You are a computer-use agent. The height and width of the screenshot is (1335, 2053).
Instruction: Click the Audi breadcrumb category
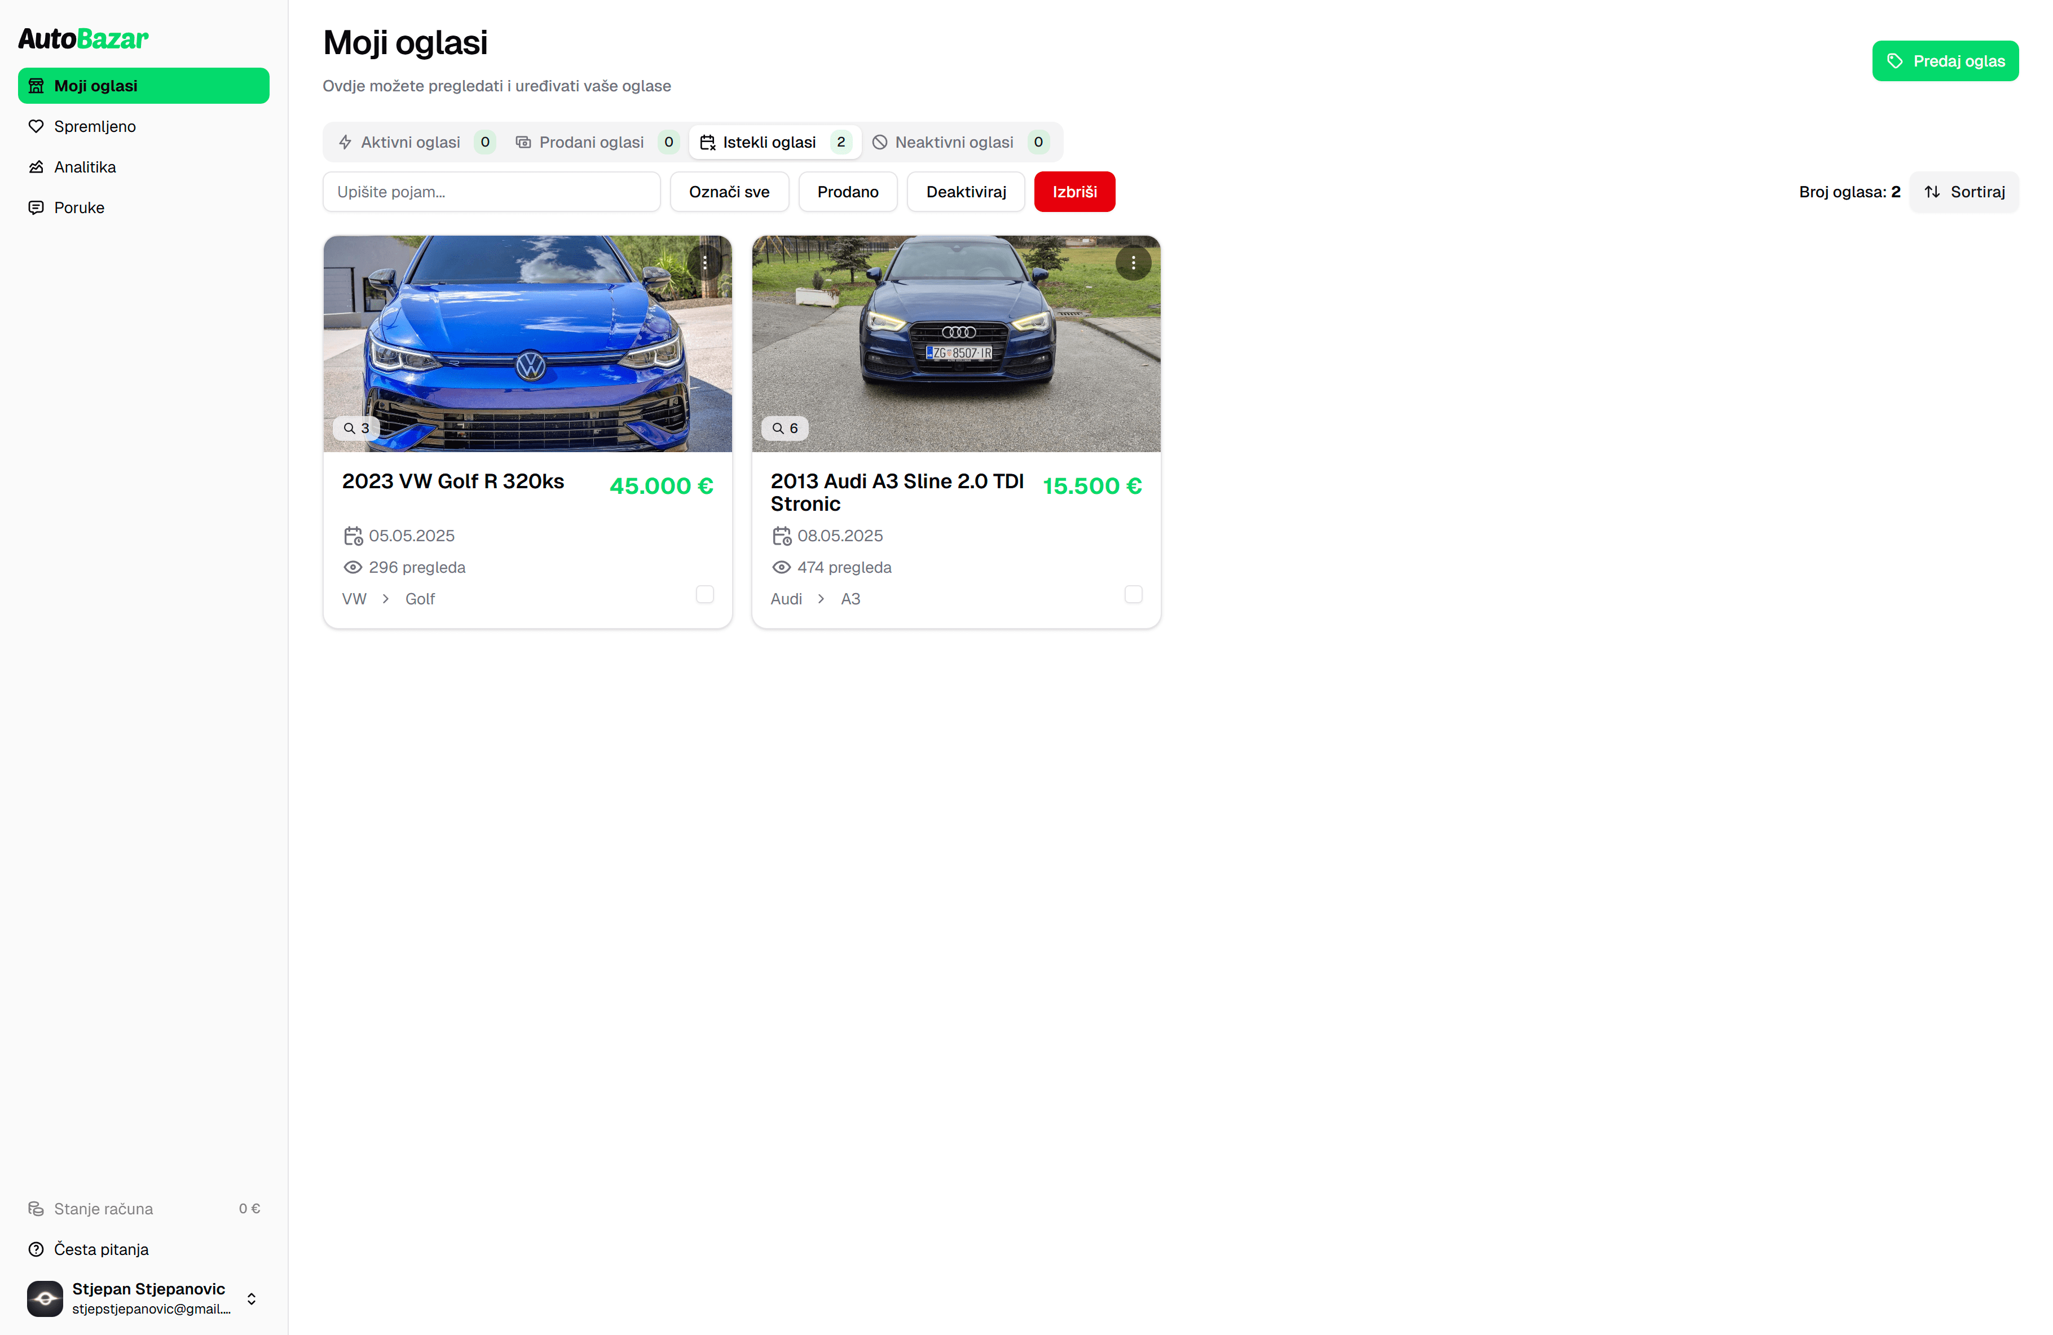[786, 599]
